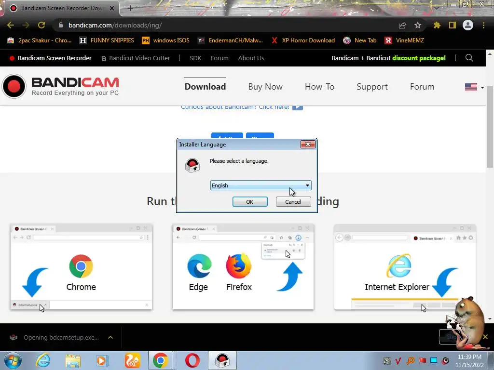Open a new tab with the plus button
The width and height of the screenshot is (494, 370).
130,8
